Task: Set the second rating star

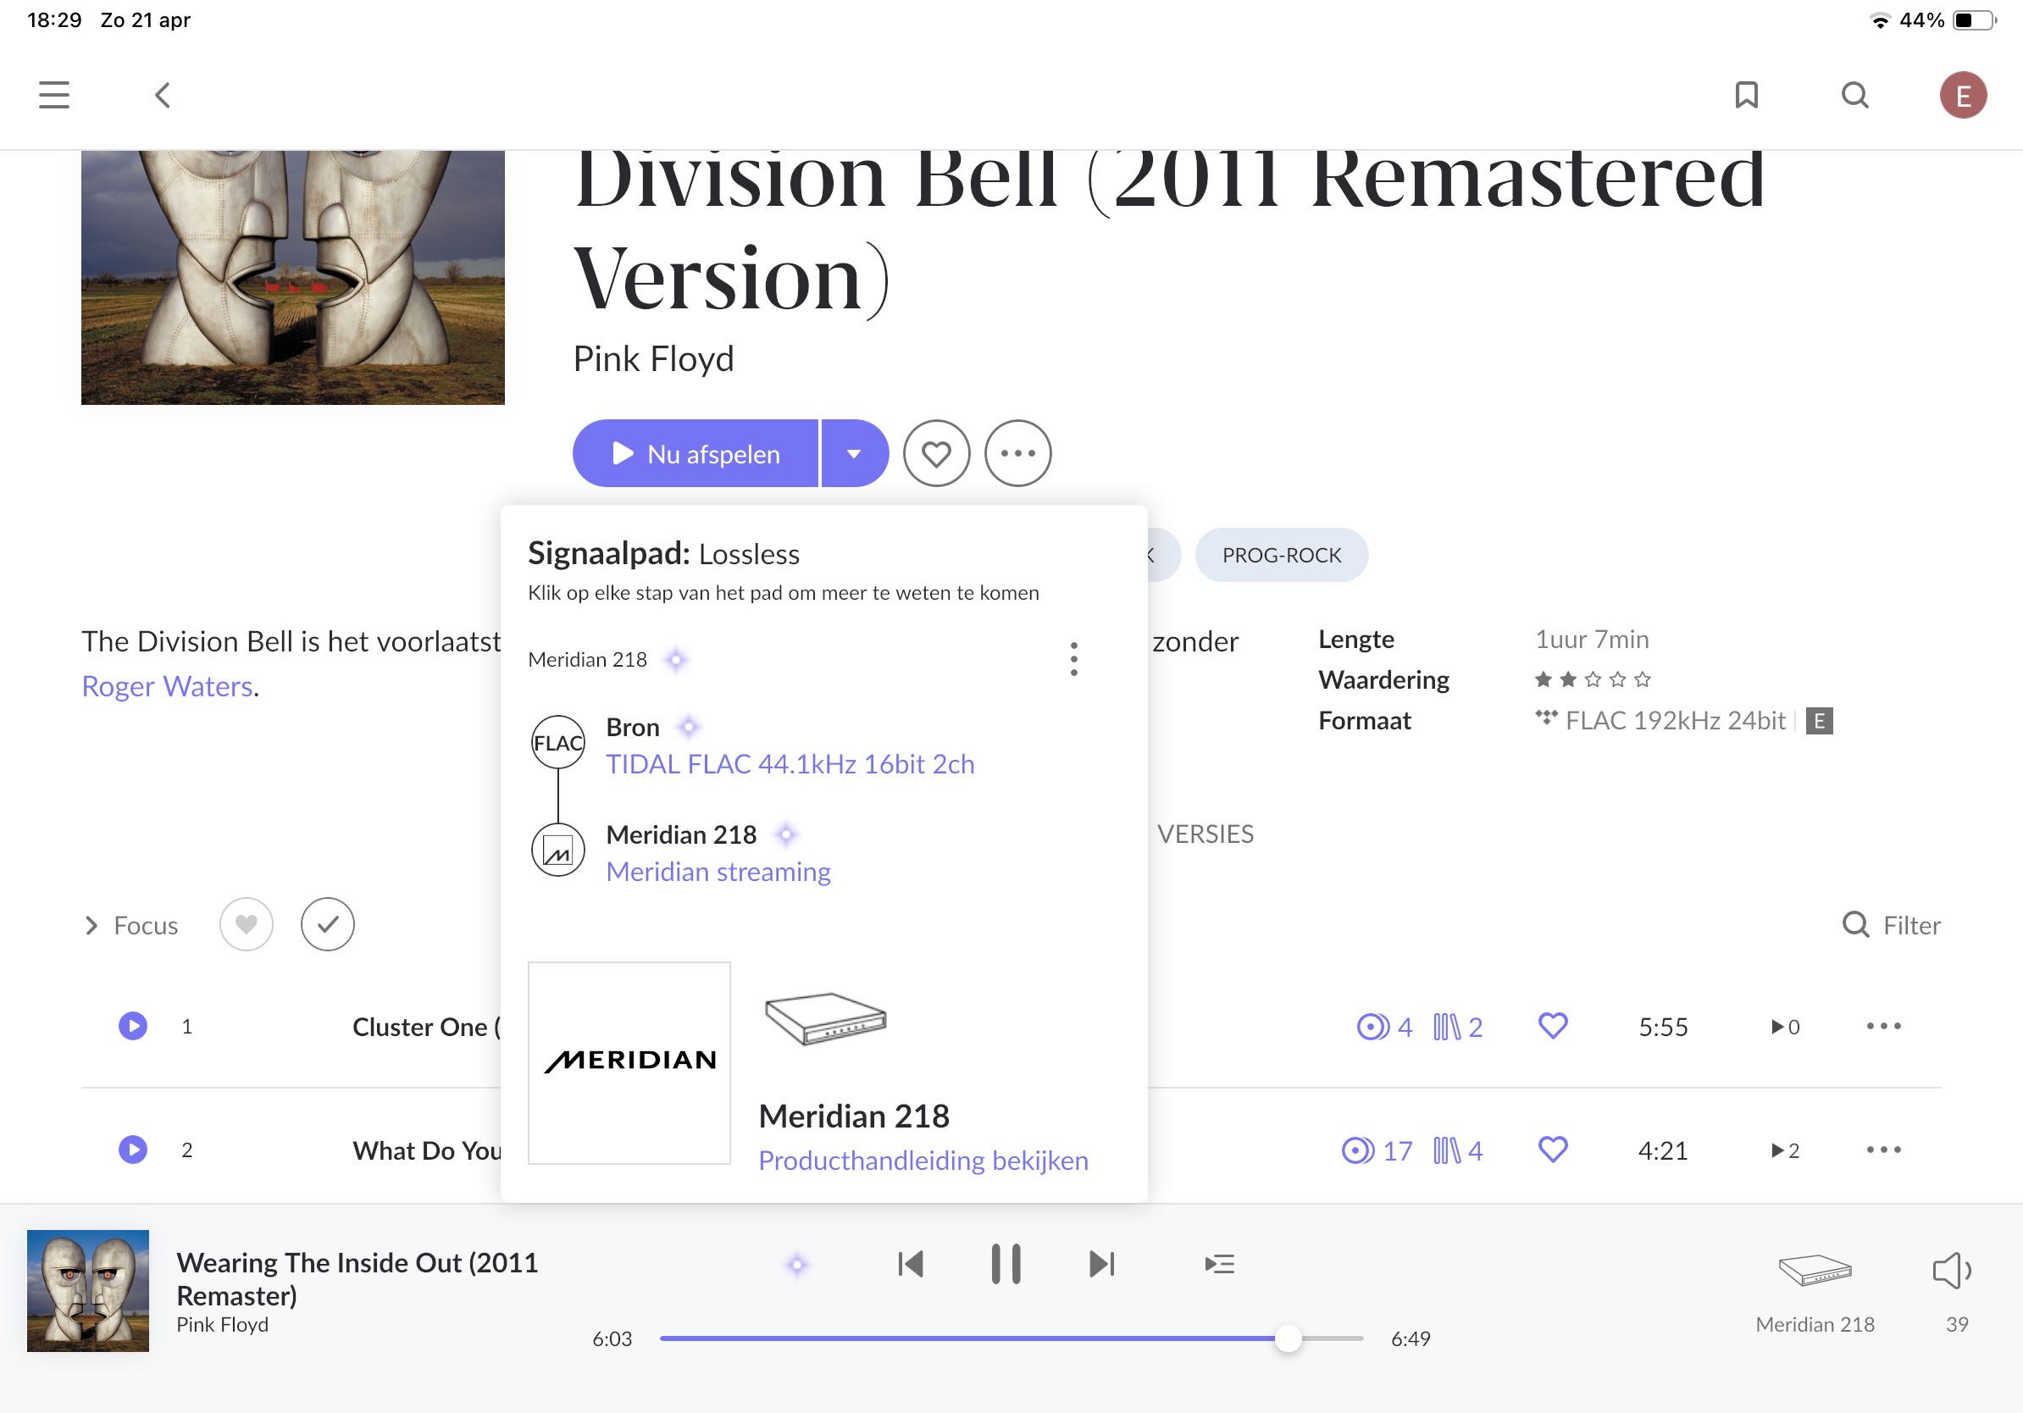Action: 1567,679
